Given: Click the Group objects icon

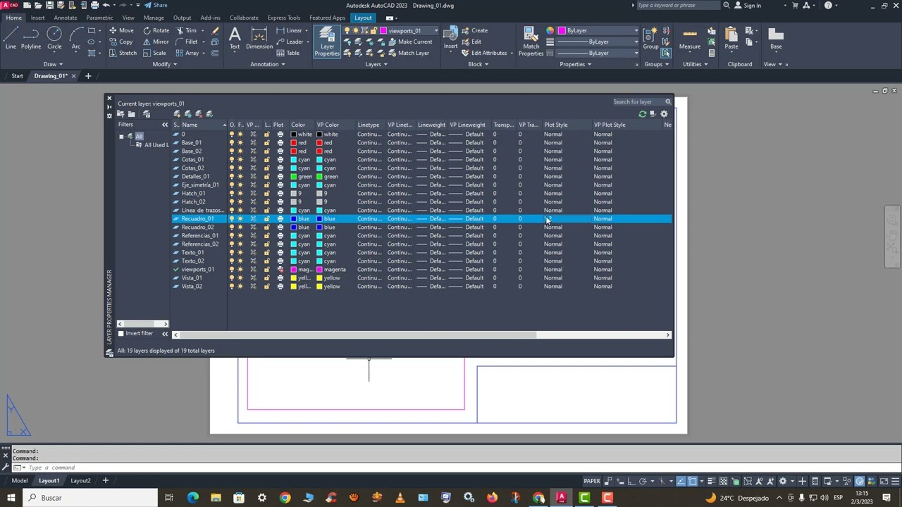Looking at the screenshot, I should (x=650, y=39).
